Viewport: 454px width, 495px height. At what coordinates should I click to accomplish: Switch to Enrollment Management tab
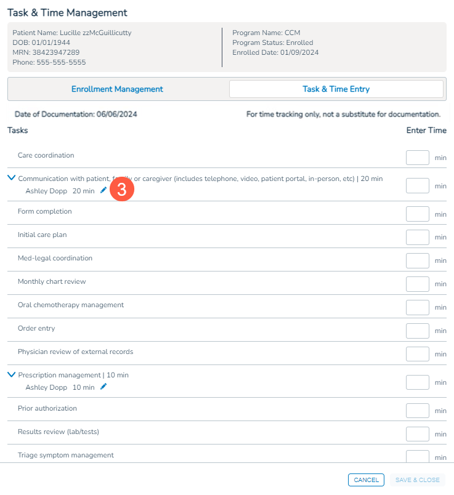point(117,89)
